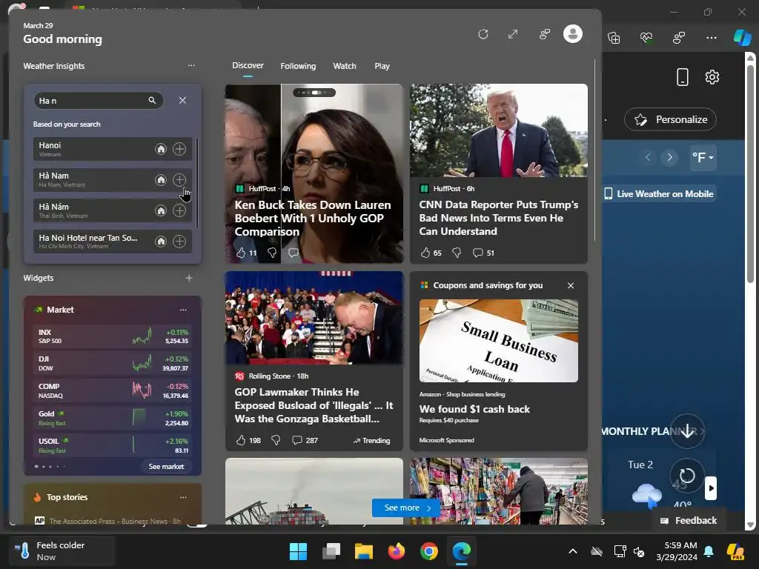Add Hanoi to saved locations
The height and width of the screenshot is (569, 759).
179,149
